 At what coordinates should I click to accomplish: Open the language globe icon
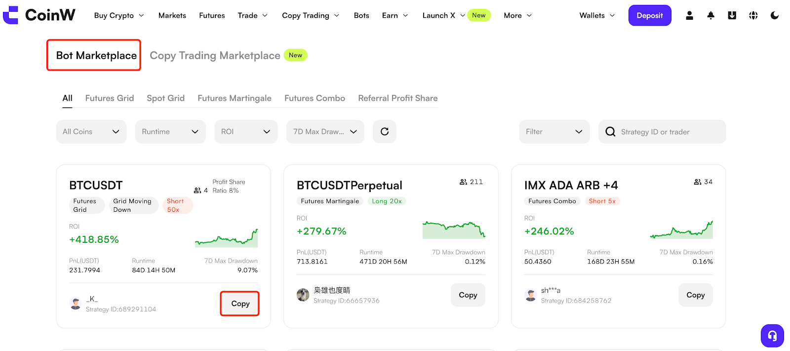click(753, 16)
